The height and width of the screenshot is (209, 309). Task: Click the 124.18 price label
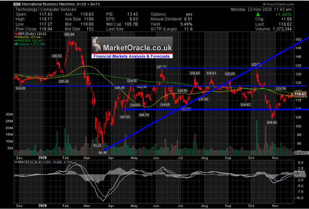(x=20, y=88)
